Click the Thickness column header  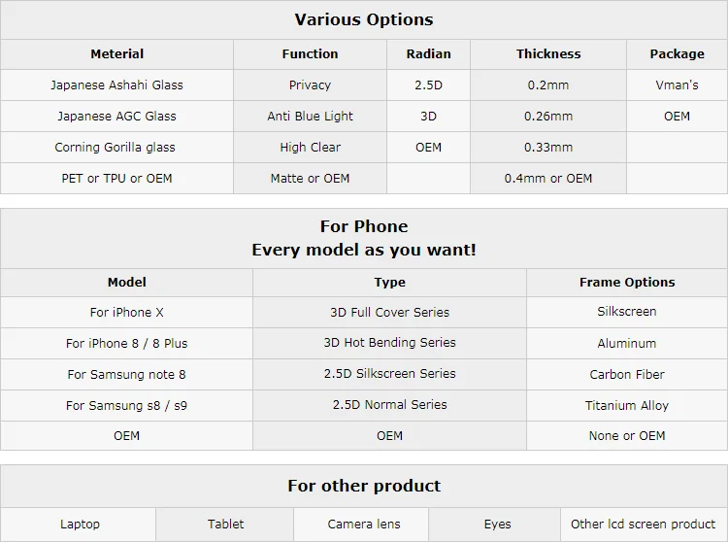tap(548, 54)
